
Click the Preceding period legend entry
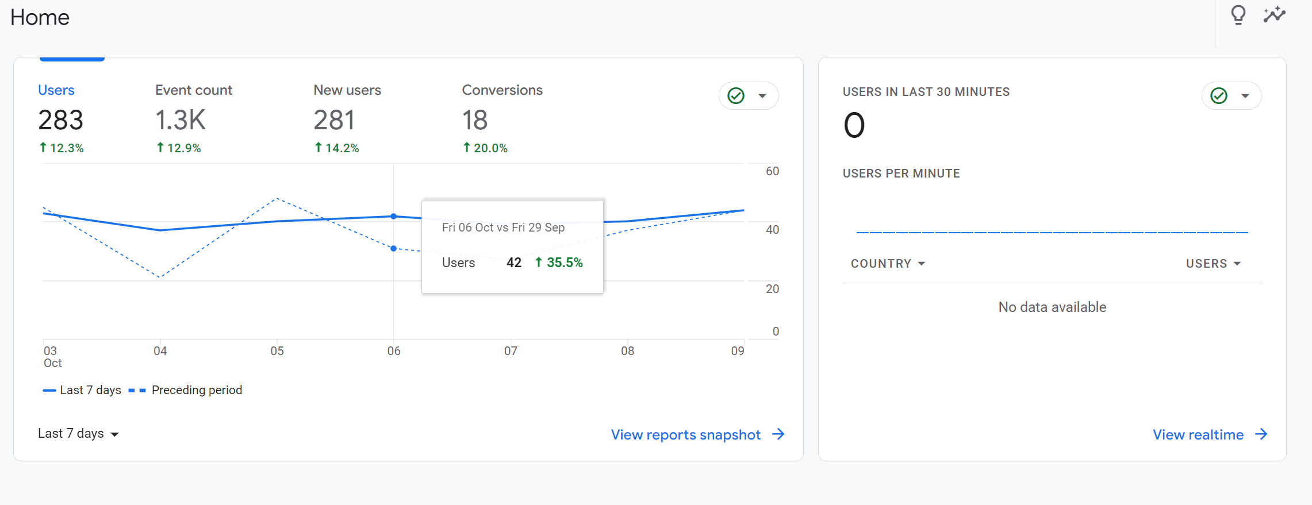(196, 390)
